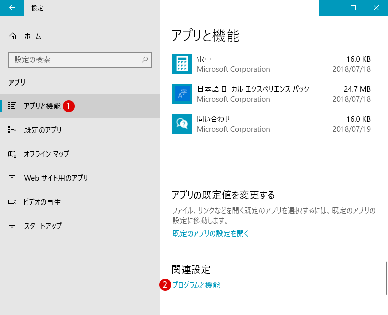388x315 pixels.
Task: Select the 問い合わせ app name
Action: pyautogui.click(x=214, y=119)
